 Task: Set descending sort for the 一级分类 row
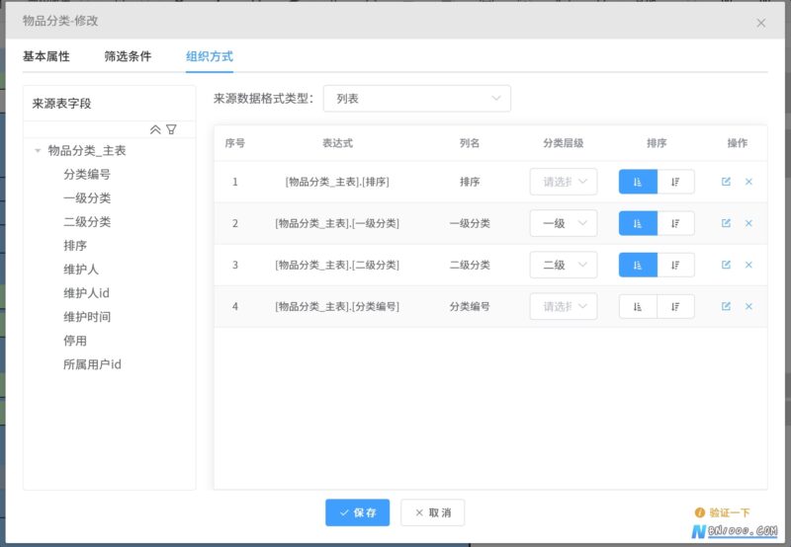point(675,223)
